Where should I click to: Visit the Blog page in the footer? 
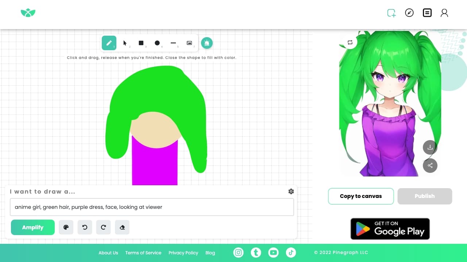(210, 253)
